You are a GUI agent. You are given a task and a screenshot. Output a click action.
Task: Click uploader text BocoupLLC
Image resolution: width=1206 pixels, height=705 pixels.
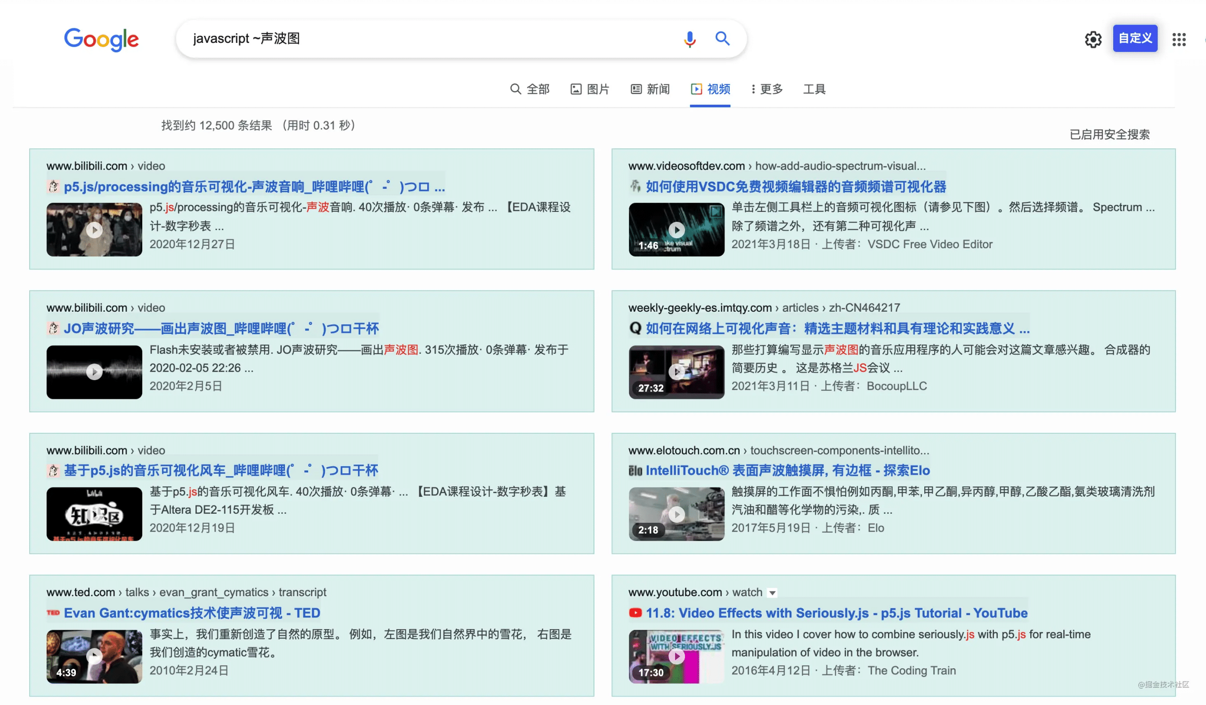pyautogui.click(x=896, y=386)
